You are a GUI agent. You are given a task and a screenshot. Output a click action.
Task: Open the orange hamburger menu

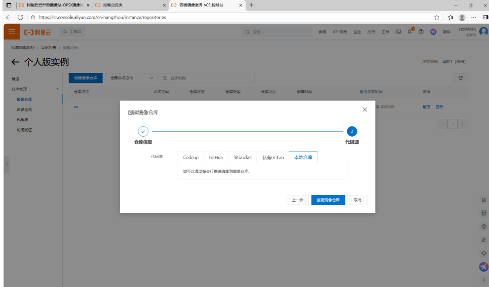[11, 32]
